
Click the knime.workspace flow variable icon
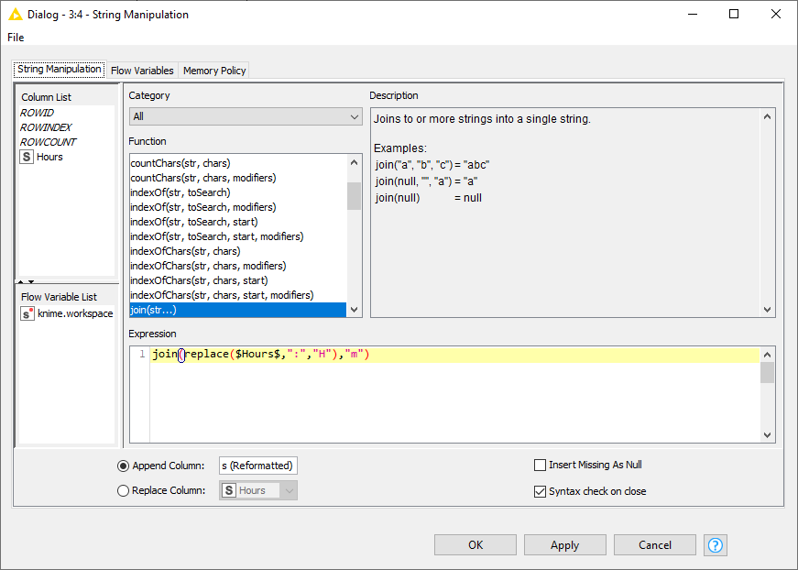(x=27, y=312)
